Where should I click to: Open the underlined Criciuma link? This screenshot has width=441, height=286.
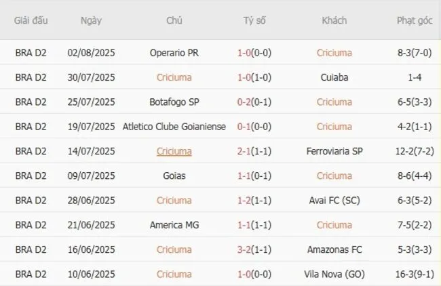[x=174, y=152]
